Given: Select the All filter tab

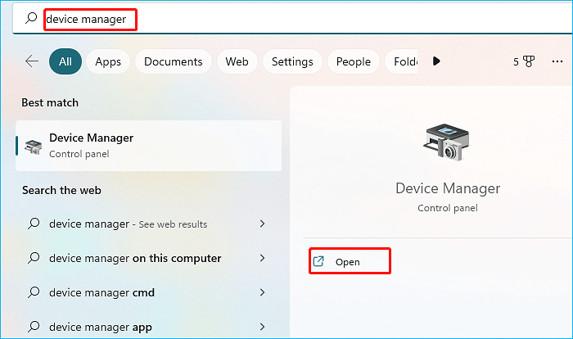Looking at the screenshot, I should tap(65, 61).
